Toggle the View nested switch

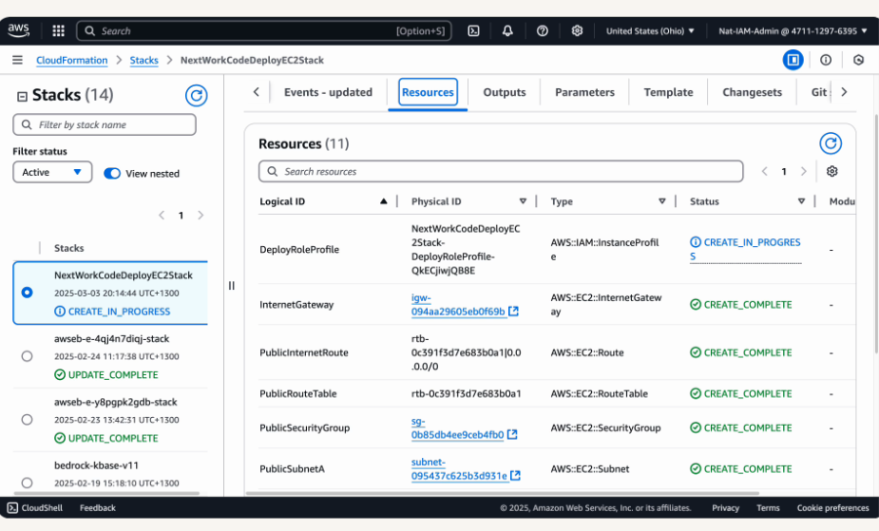(112, 173)
